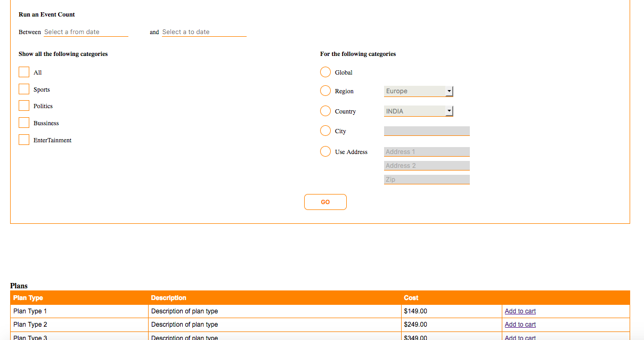644x340 pixels.
Task: Select the Country radio button
Action: click(325, 111)
